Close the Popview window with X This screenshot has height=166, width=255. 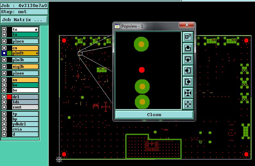click(x=187, y=25)
